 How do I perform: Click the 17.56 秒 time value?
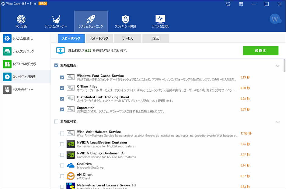click(x=246, y=133)
